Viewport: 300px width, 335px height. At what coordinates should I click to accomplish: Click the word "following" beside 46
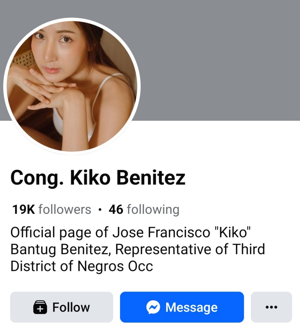tap(153, 210)
